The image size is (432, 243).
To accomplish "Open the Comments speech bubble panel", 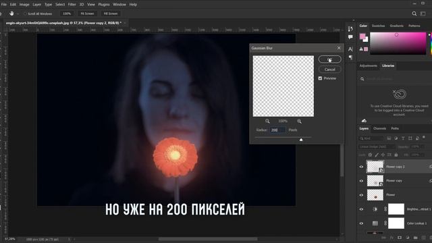I will tap(350, 37).
